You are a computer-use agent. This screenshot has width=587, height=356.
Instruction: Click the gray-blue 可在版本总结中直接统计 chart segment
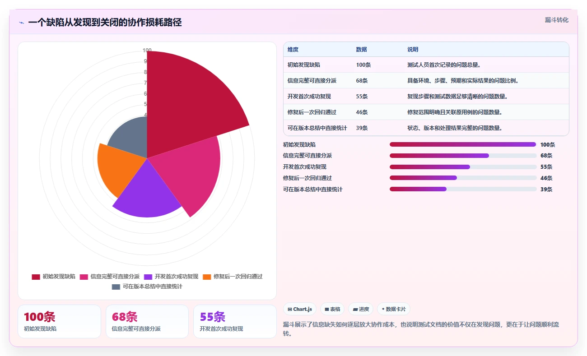coord(131,138)
